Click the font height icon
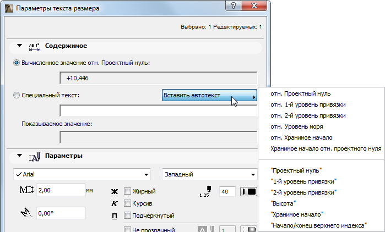 [26, 190]
